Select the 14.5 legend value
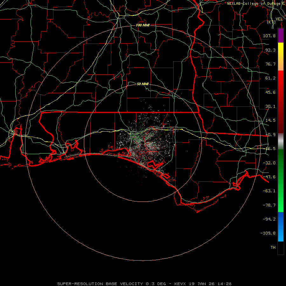The image size is (286, 286). [x=270, y=120]
